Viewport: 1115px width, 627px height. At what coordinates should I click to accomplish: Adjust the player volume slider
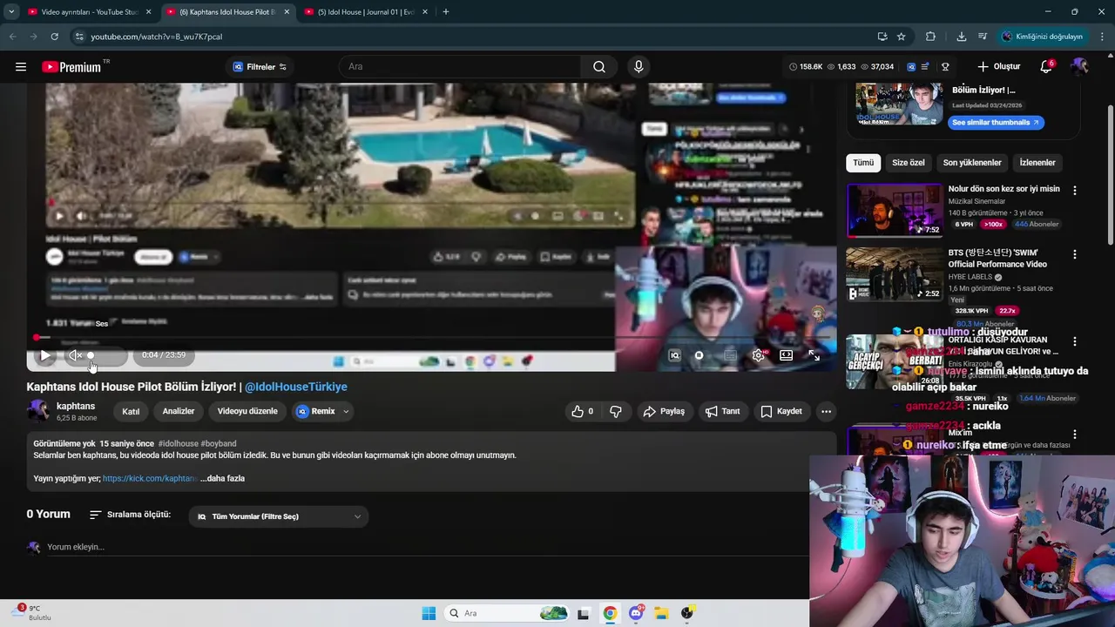pyautogui.click(x=106, y=355)
